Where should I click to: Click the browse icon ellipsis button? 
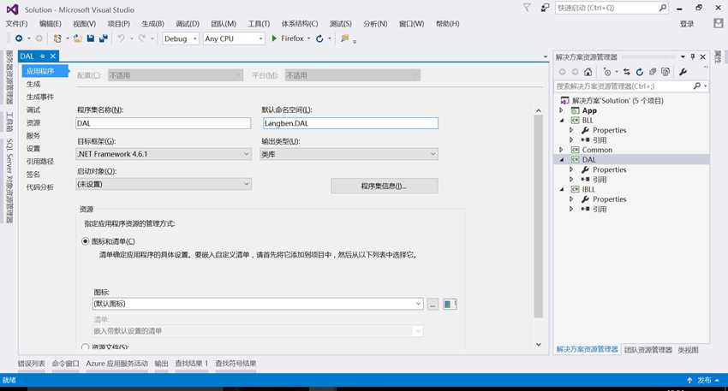click(x=433, y=305)
